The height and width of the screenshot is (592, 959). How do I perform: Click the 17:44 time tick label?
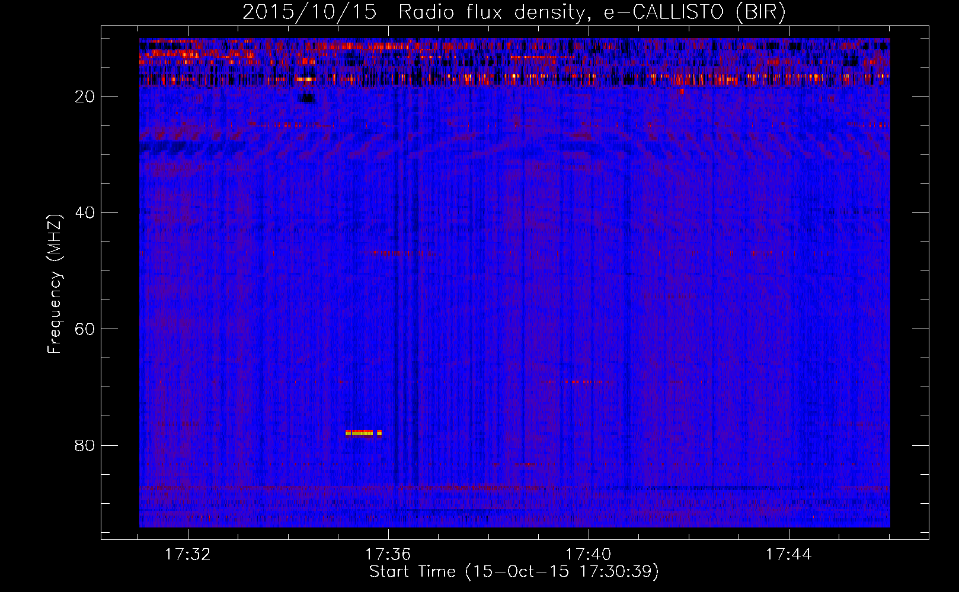point(789,555)
